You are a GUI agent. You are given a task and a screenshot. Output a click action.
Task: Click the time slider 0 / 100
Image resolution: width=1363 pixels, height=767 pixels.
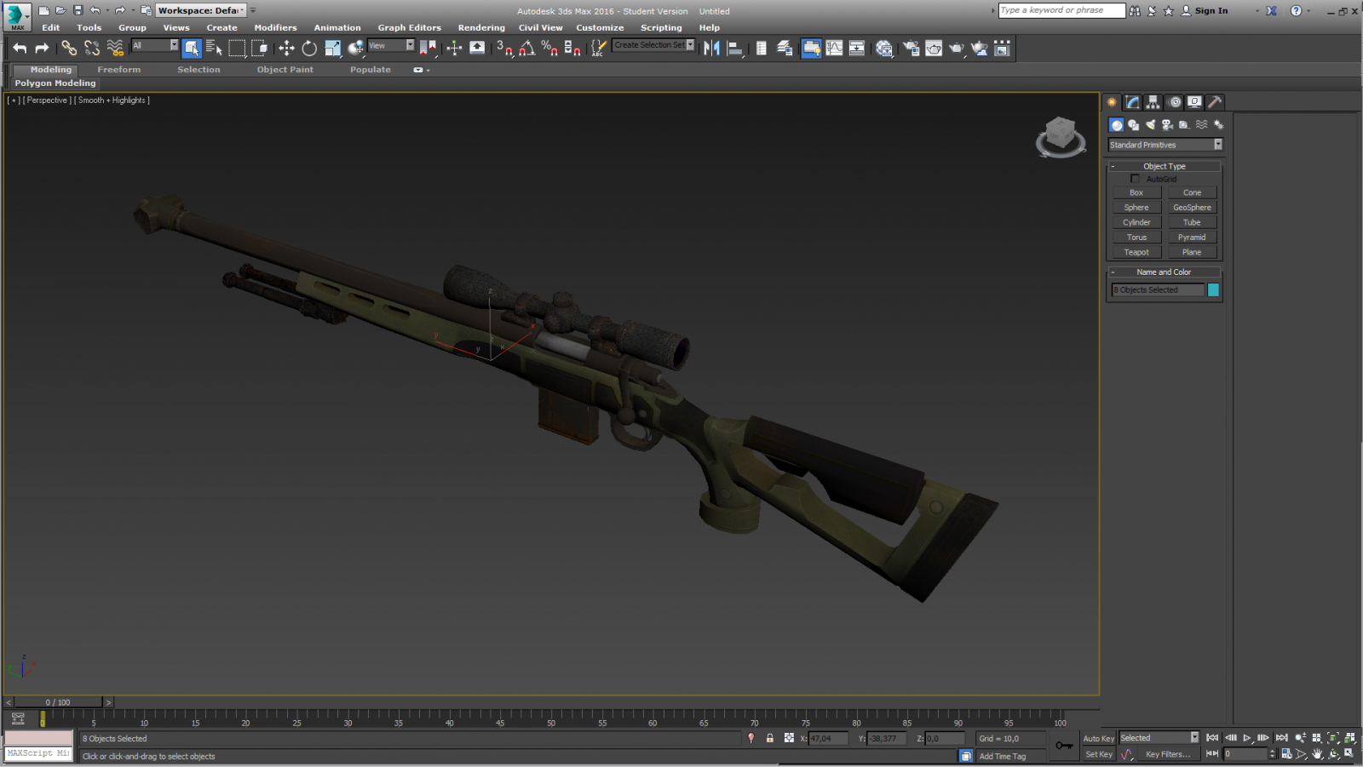pyautogui.click(x=58, y=702)
